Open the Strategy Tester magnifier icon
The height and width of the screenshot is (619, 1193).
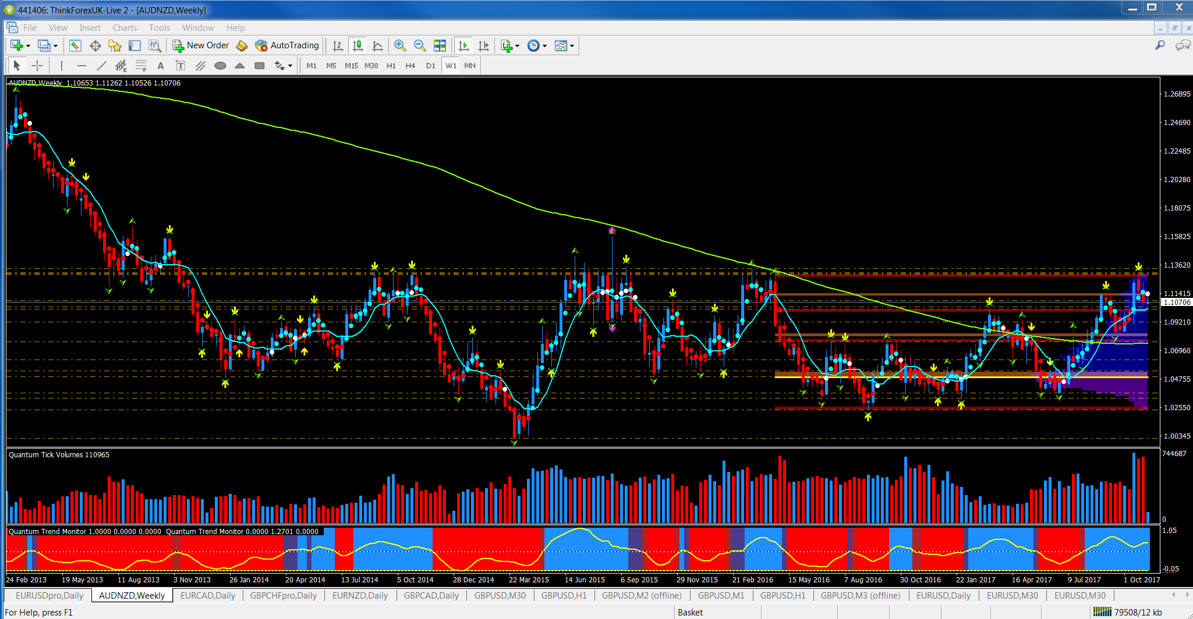(154, 45)
